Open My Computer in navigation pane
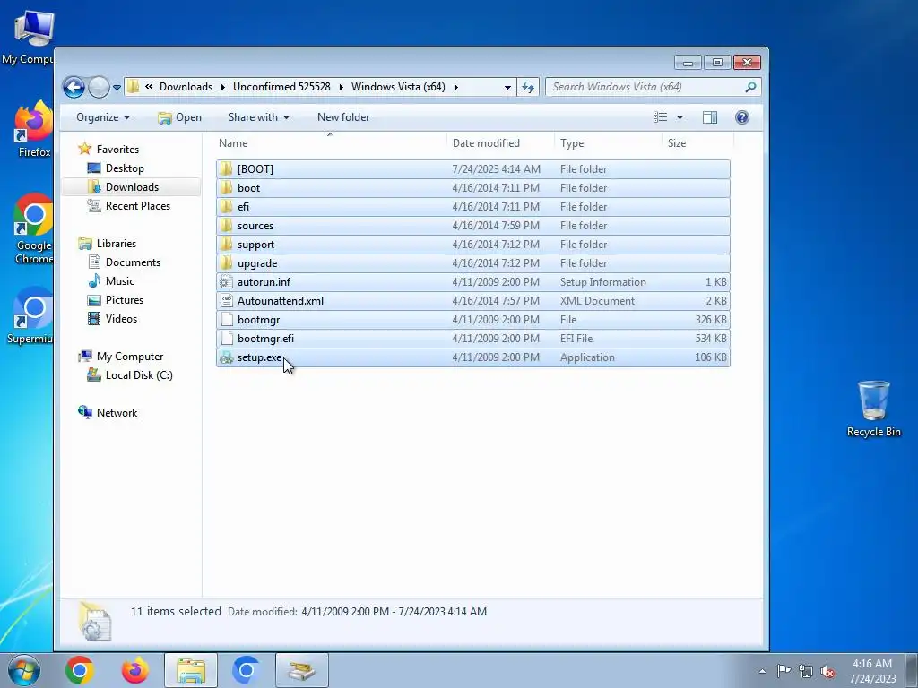 click(130, 357)
